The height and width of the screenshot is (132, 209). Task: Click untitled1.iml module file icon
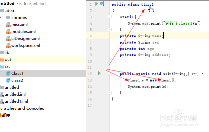[x=2, y=102]
